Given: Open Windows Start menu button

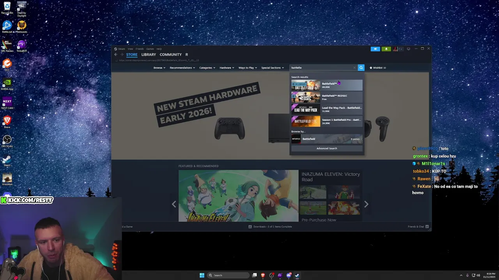Looking at the screenshot, I should (x=202, y=275).
